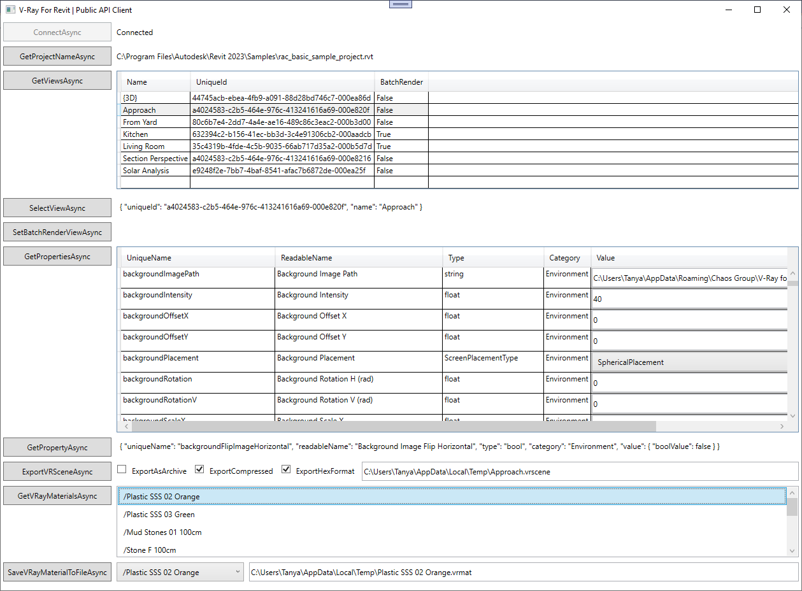Image resolution: width=802 pixels, height=591 pixels.
Task: Select the Approach row in views table
Action: (459, 110)
